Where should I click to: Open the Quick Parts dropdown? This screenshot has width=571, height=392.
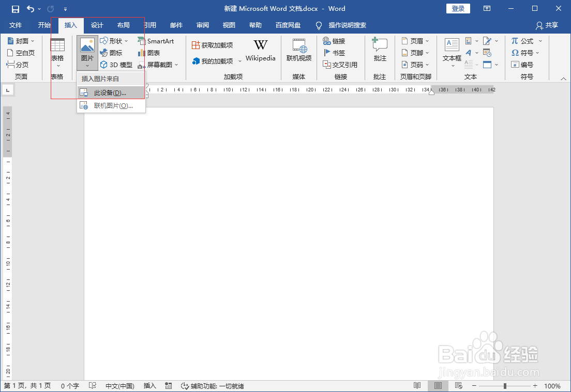click(477, 41)
